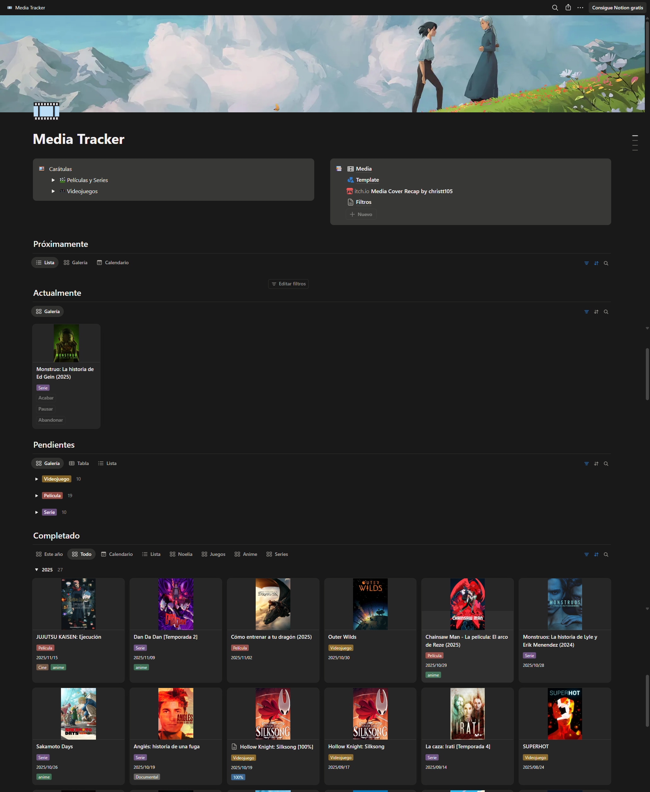The image size is (650, 792).
Task: Open search in the top bar
Action: [555, 8]
